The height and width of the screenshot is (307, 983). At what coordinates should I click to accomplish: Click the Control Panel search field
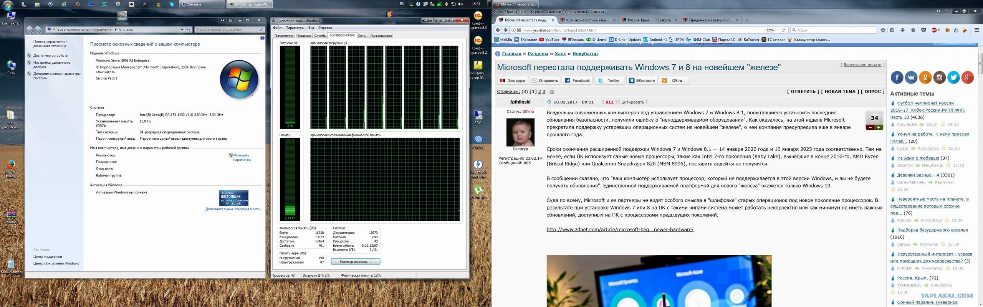[x=230, y=30]
